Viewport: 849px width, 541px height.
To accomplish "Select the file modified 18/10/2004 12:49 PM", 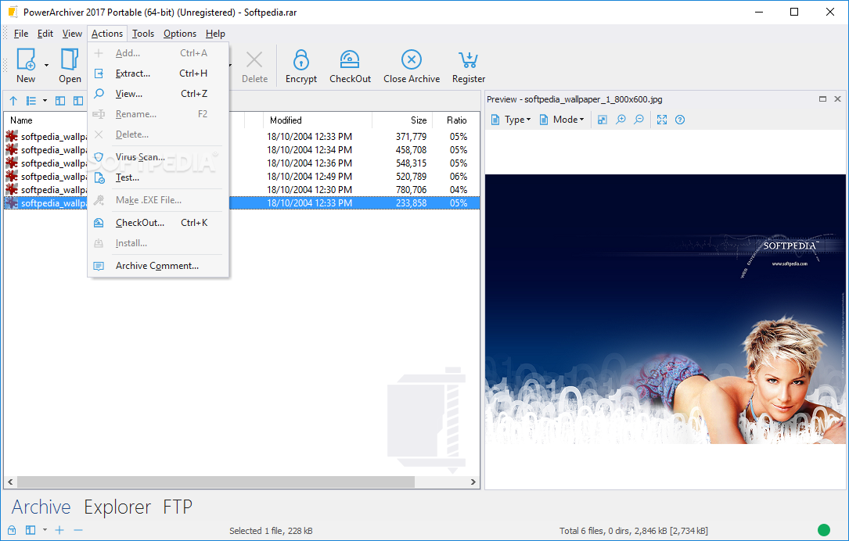I will click(x=242, y=177).
